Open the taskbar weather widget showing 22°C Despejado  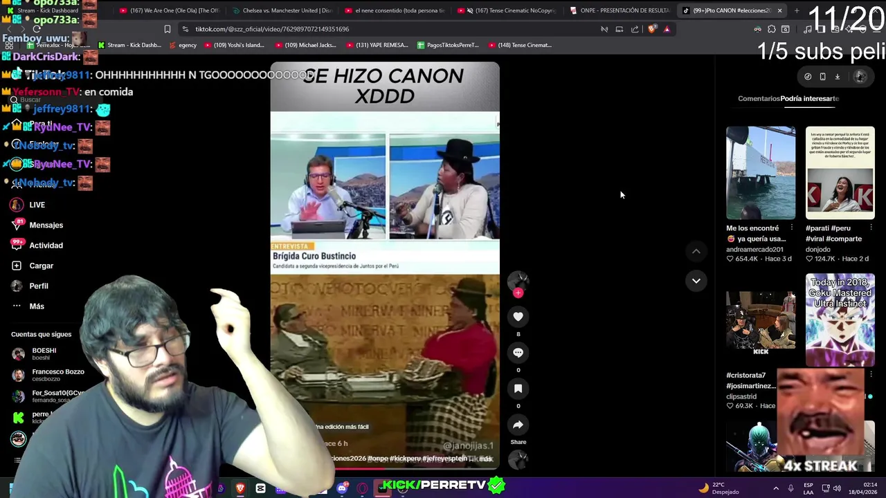(x=720, y=488)
